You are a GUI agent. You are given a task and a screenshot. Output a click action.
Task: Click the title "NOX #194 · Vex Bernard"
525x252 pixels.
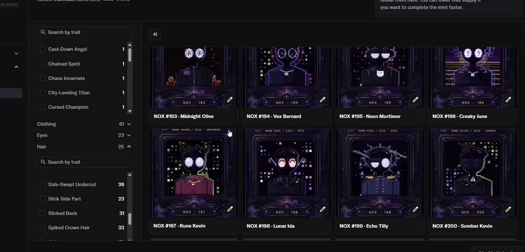coord(274,117)
